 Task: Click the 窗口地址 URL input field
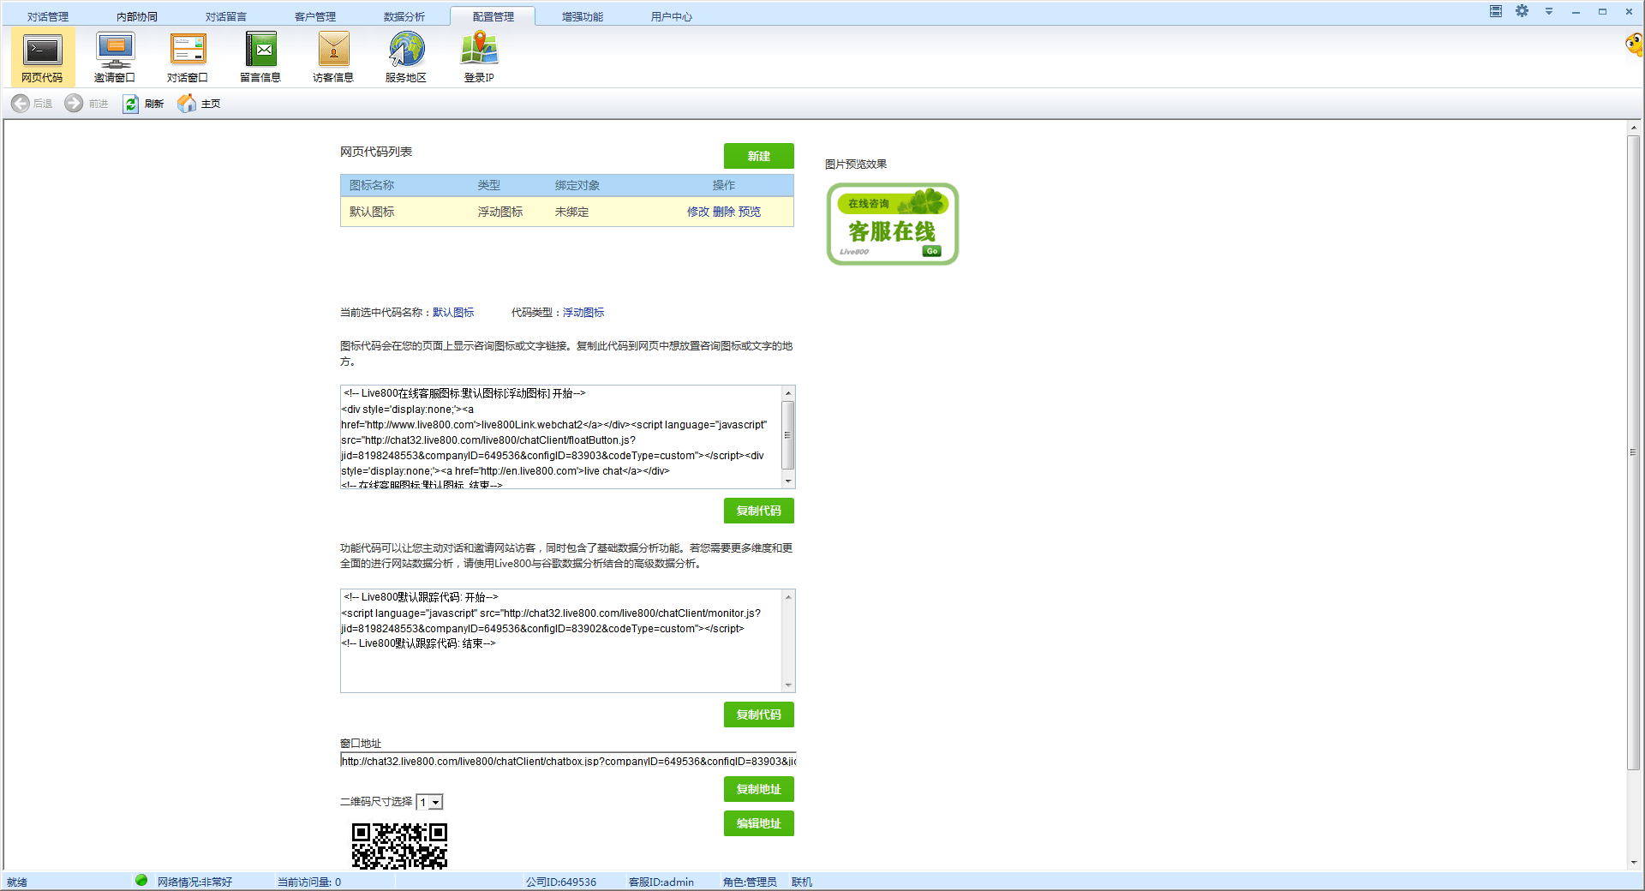(x=567, y=761)
